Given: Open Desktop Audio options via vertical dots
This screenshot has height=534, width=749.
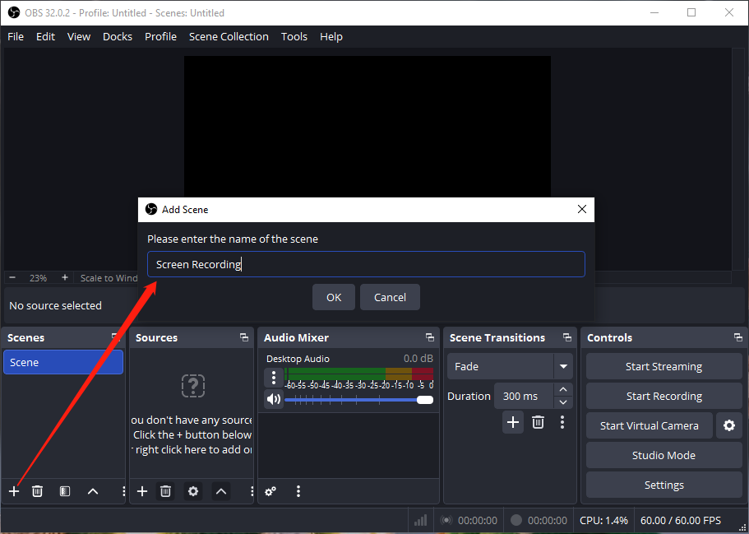Looking at the screenshot, I should (273, 377).
